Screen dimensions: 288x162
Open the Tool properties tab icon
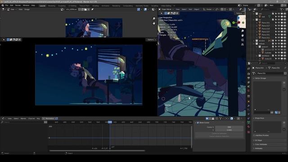point(249,68)
